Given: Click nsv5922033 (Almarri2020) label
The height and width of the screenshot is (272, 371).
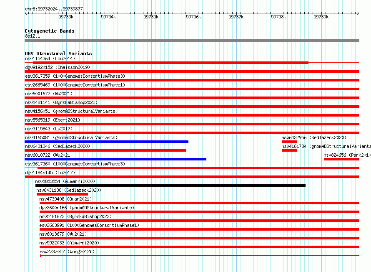Looking at the screenshot, I should point(69,243).
